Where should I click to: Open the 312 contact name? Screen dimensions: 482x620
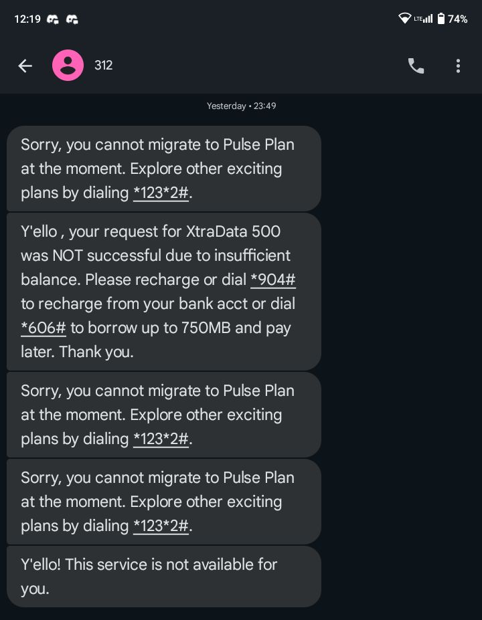pos(103,66)
